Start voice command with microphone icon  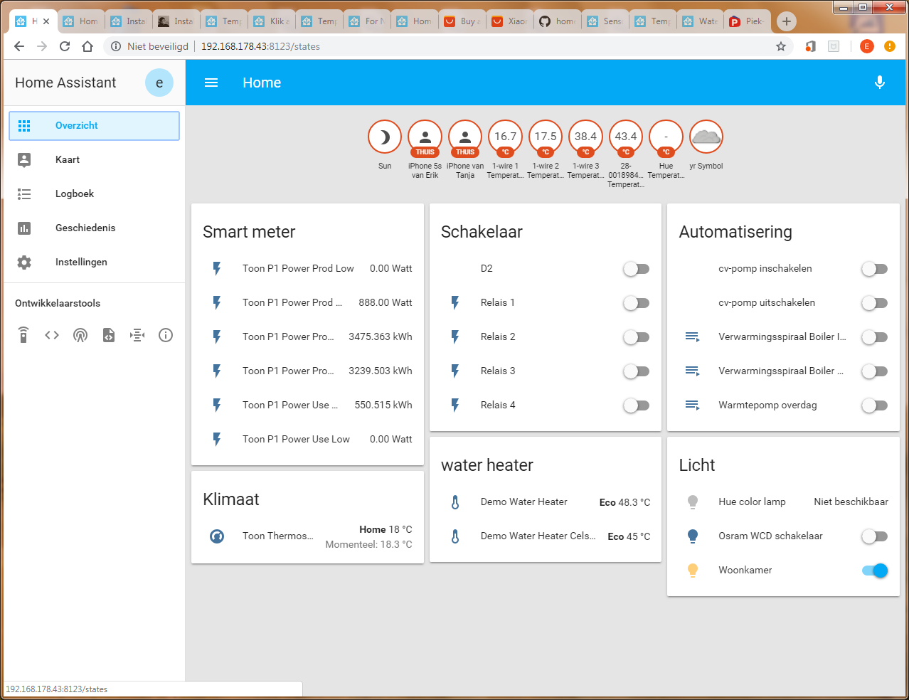[x=880, y=83]
